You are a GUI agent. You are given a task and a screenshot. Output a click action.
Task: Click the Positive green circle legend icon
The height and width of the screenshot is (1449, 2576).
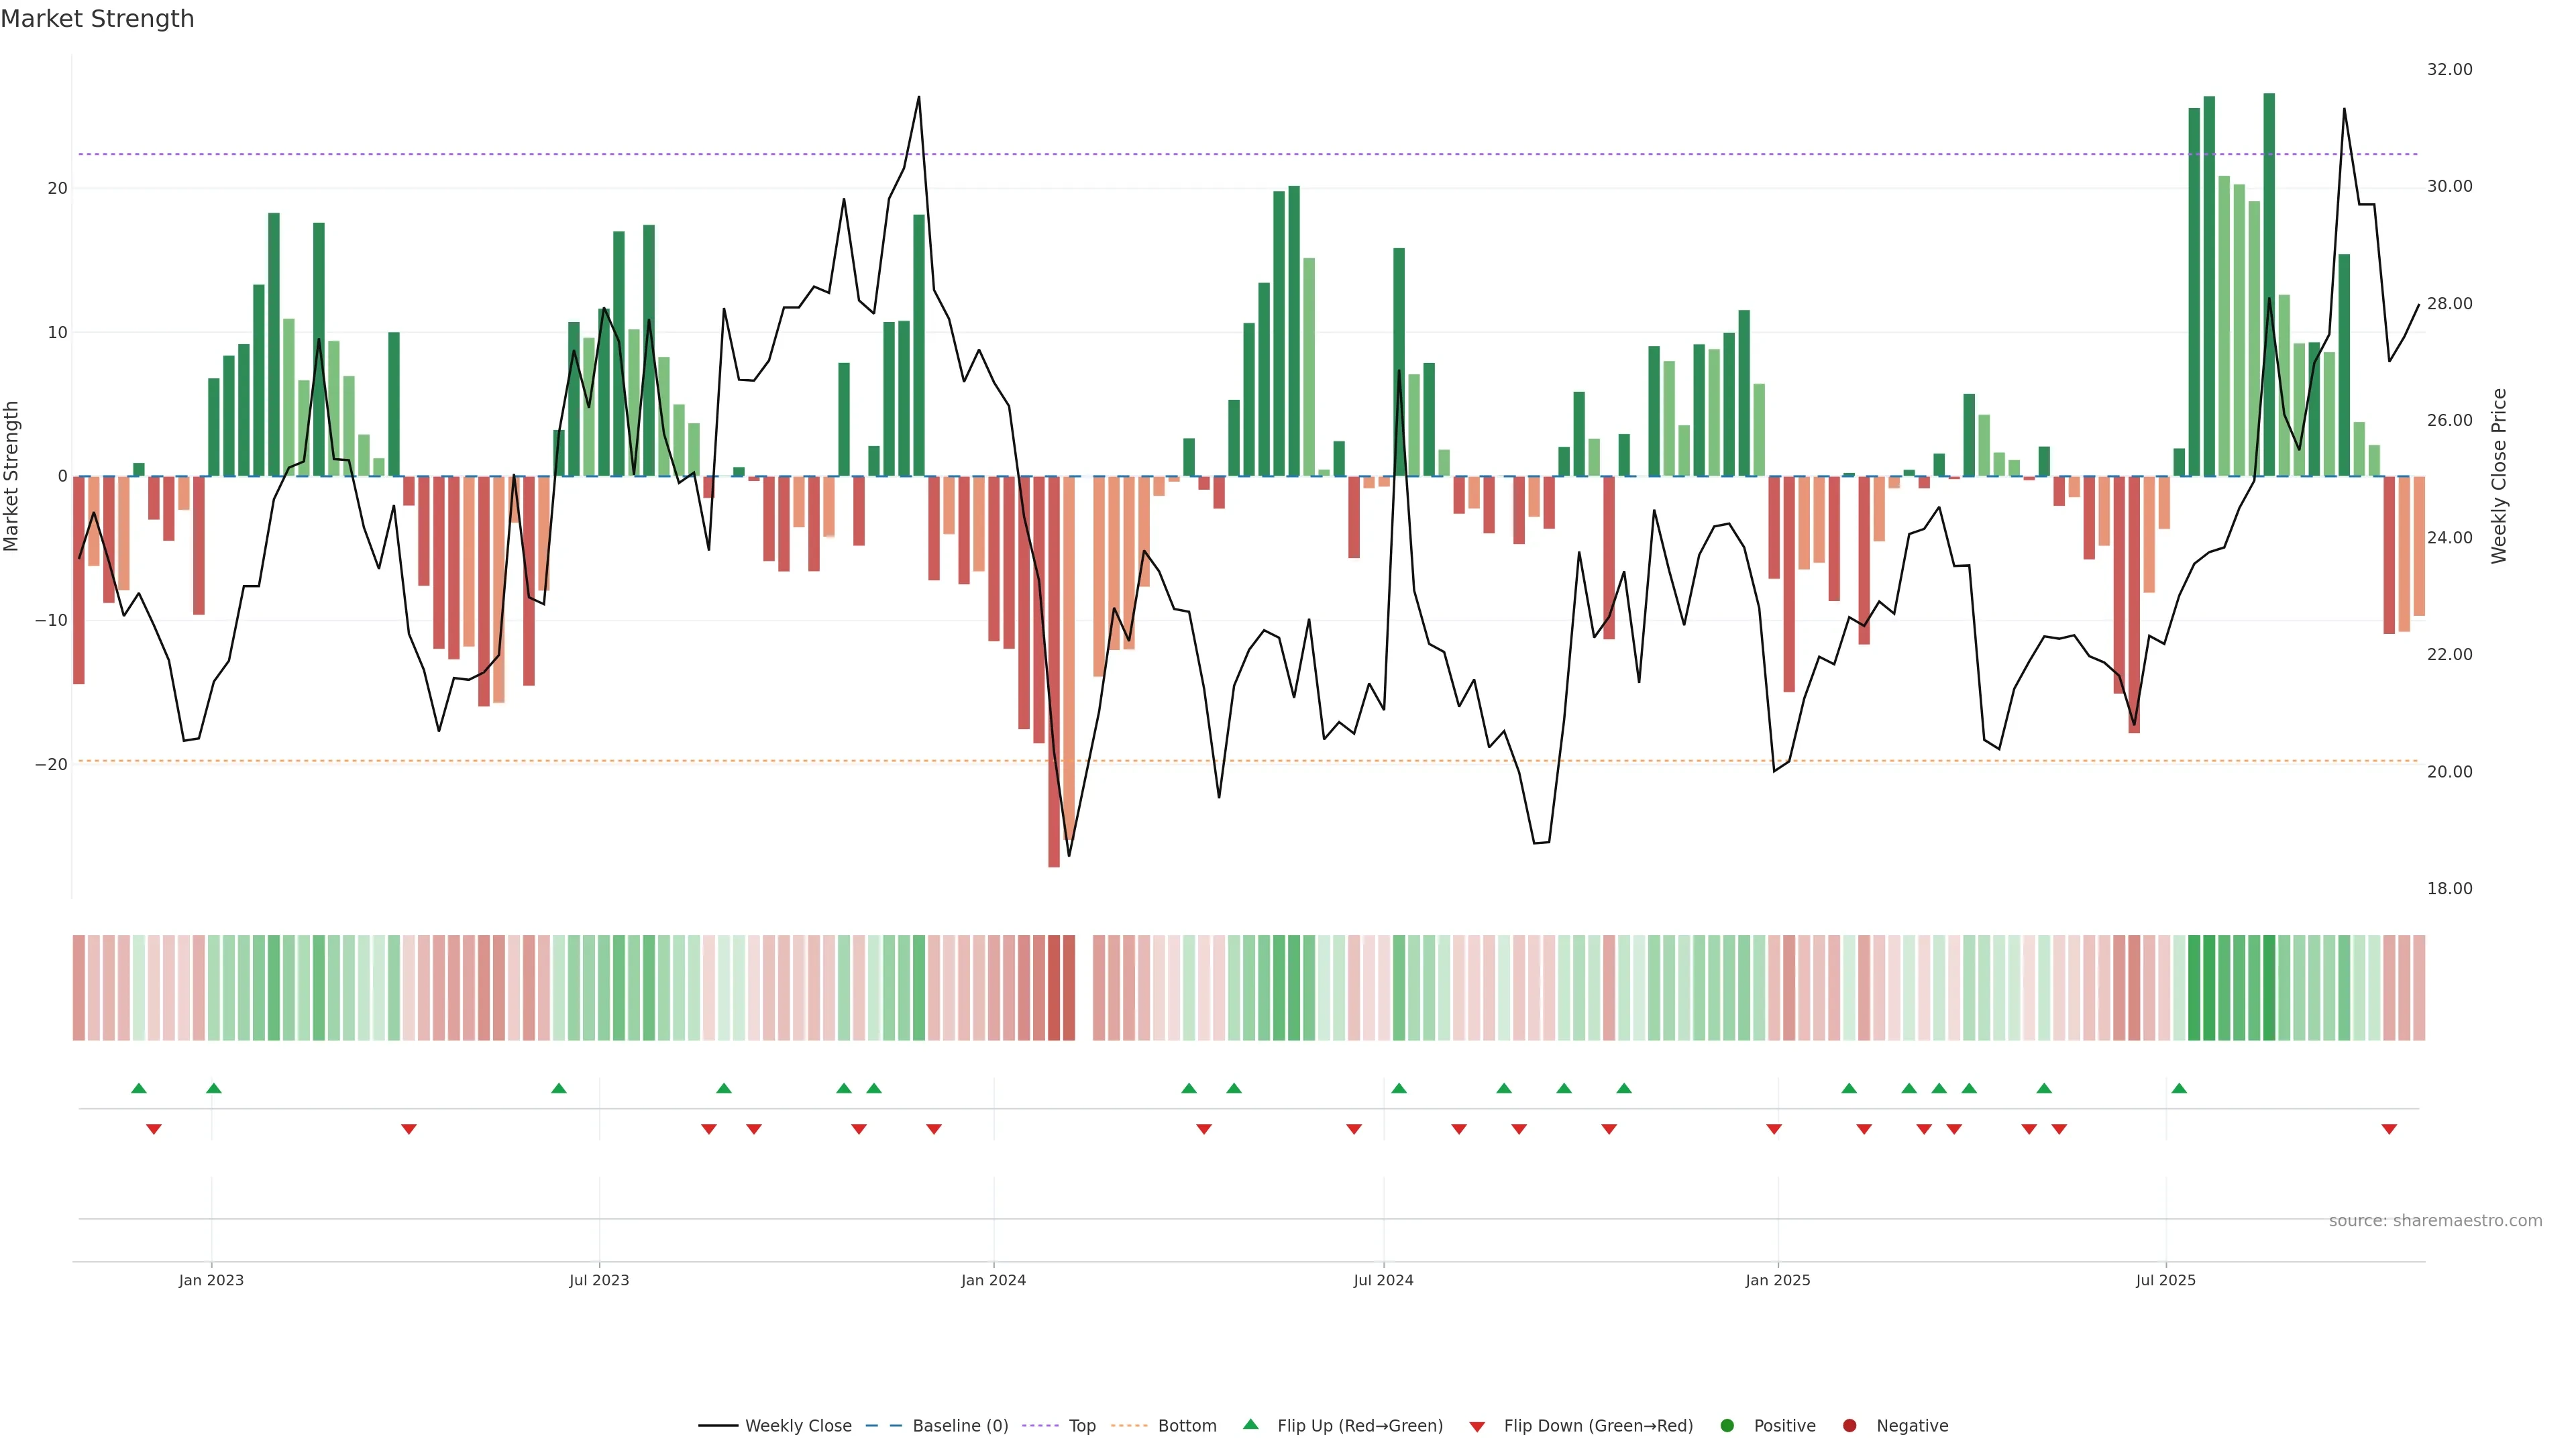[x=1727, y=1426]
